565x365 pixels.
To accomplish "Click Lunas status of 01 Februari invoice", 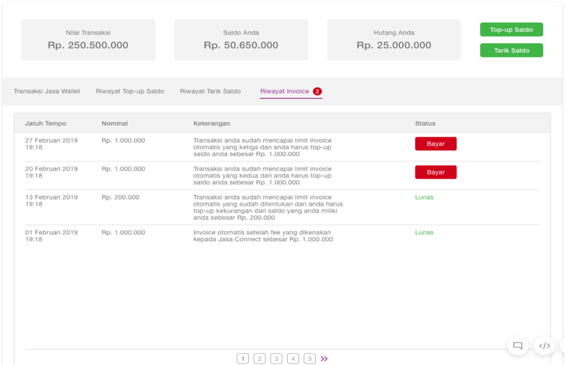I will (424, 232).
